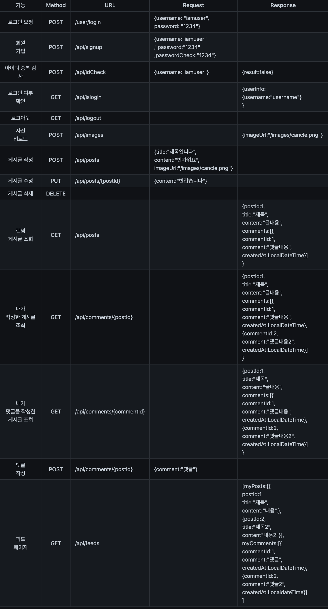Image resolution: width=328 pixels, height=609 pixels.
Task: Click POST method in 게시글 작성 row
Action: [56, 160]
